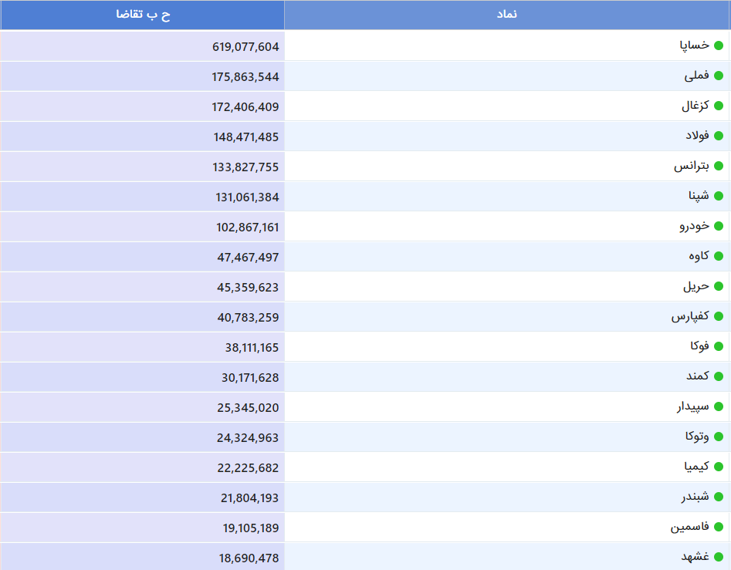The width and height of the screenshot is (731, 570).
Task: Open the کفپارس symbol link
Action: (x=689, y=316)
